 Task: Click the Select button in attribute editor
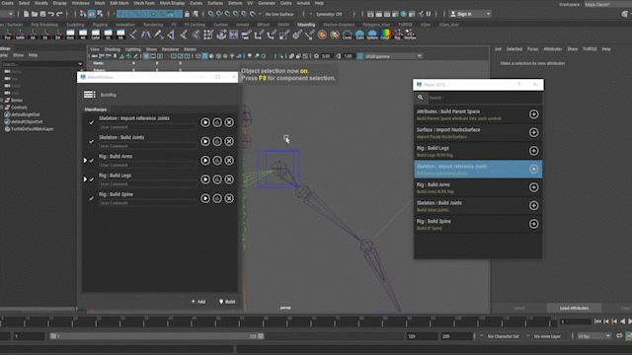[519, 308]
